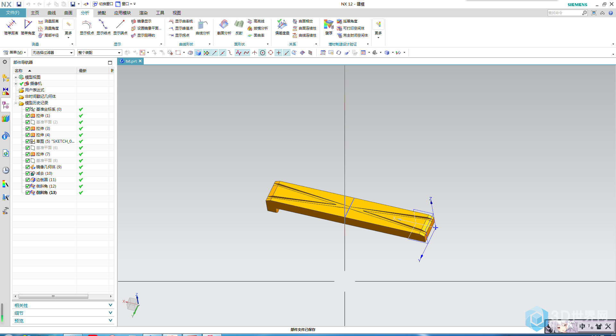616x336 pixels.
Task: Activate 显示端点 tool
Action: point(120,27)
